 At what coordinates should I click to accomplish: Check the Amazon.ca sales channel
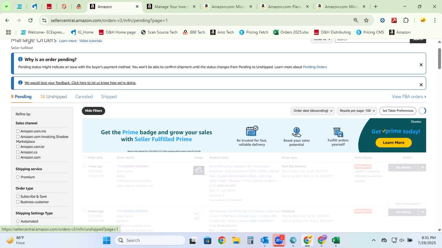pos(18,152)
